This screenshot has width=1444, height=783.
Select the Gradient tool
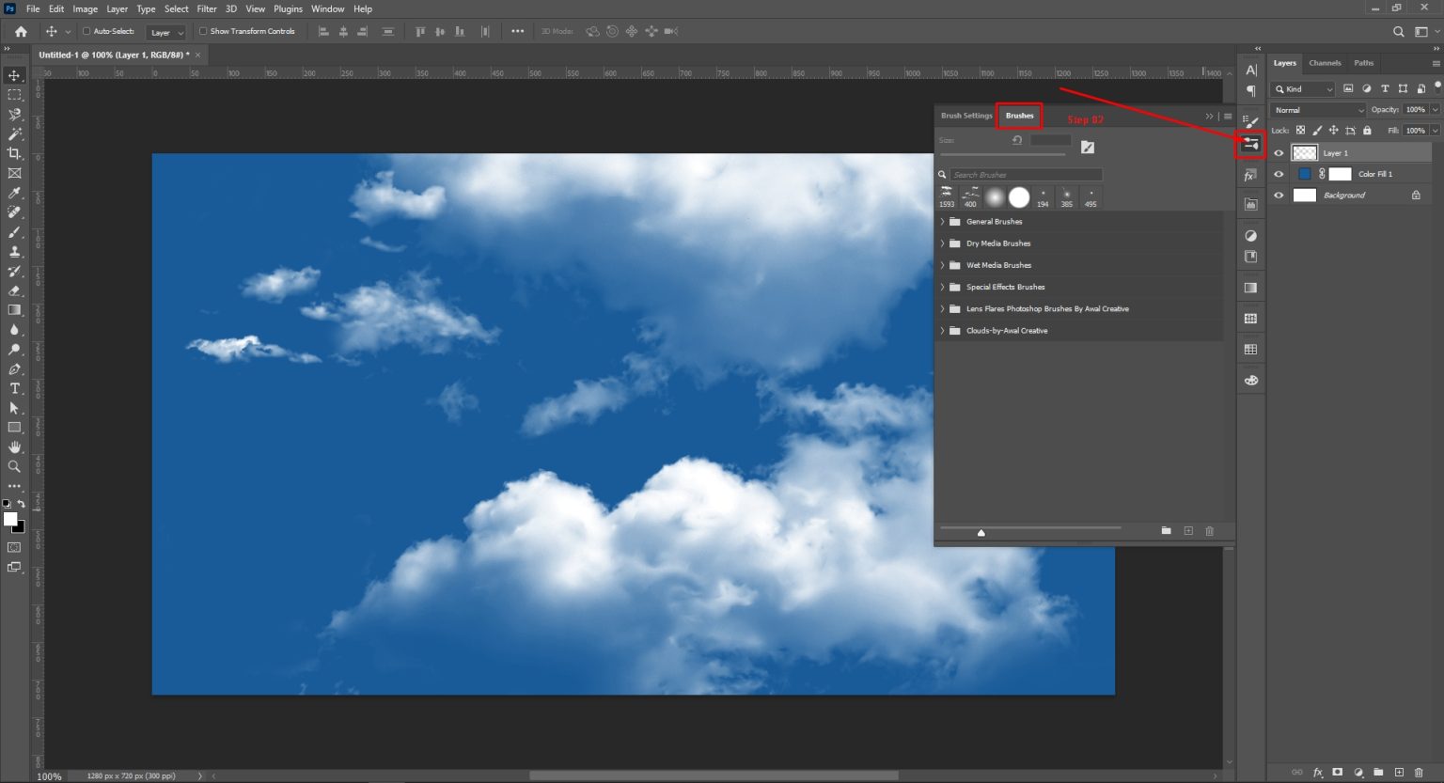pyautogui.click(x=14, y=310)
